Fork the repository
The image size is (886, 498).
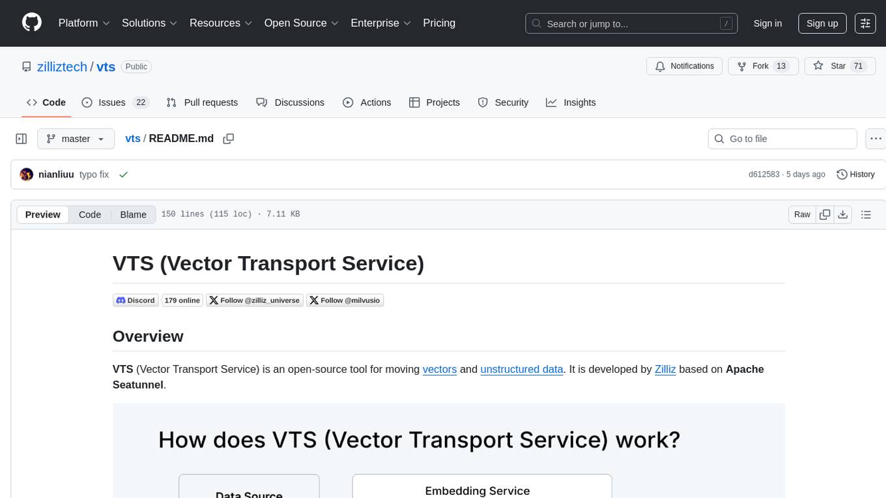762,66
